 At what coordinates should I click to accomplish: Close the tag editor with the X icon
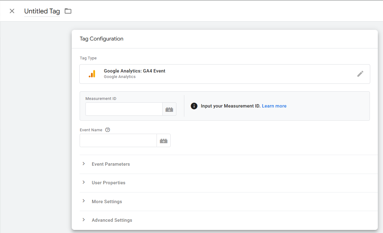(x=12, y=11)
